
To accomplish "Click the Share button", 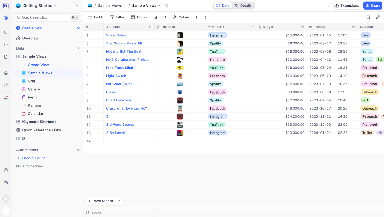I will point(373,5).
